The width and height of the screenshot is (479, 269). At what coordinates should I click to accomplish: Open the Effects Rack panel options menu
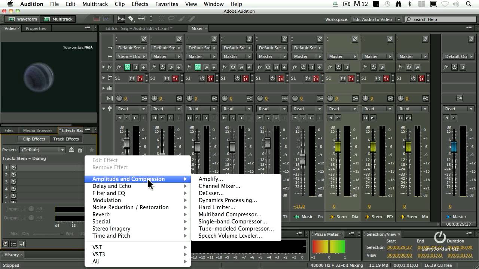pyautogui.click(x=88, y=130)
